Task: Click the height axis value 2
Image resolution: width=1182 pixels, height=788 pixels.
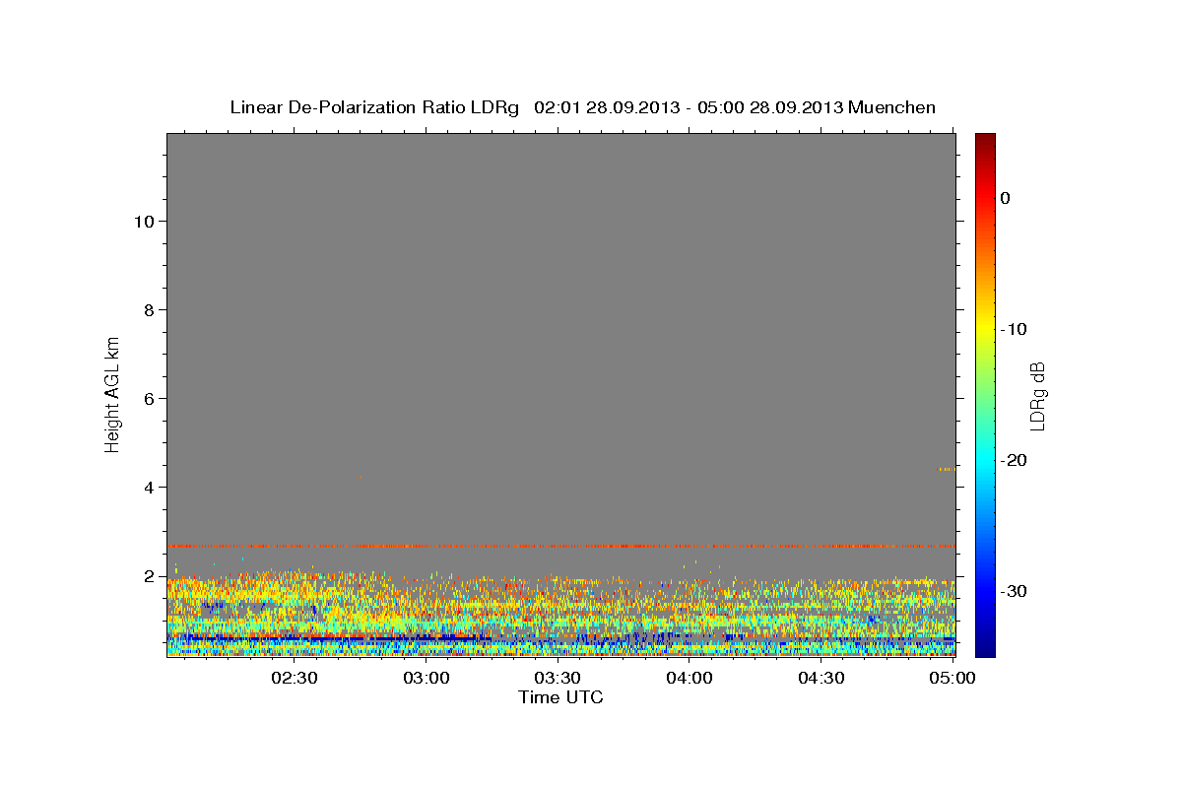Action: [x=150, y=575]
